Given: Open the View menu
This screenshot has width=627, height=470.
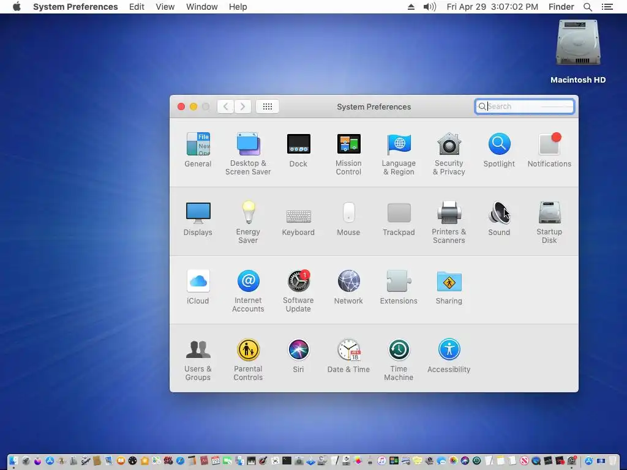Looking at the screenshot, I should (x=165, y=7).
